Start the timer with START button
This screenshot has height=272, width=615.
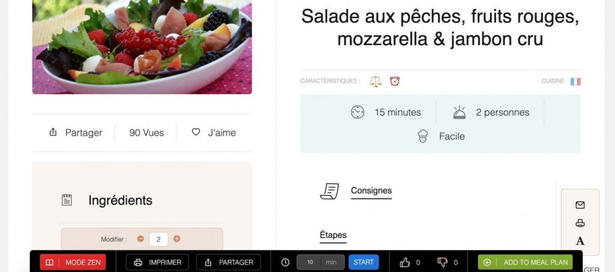363,262
